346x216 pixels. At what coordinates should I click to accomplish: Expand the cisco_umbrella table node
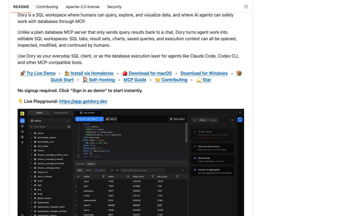[31, 177]
